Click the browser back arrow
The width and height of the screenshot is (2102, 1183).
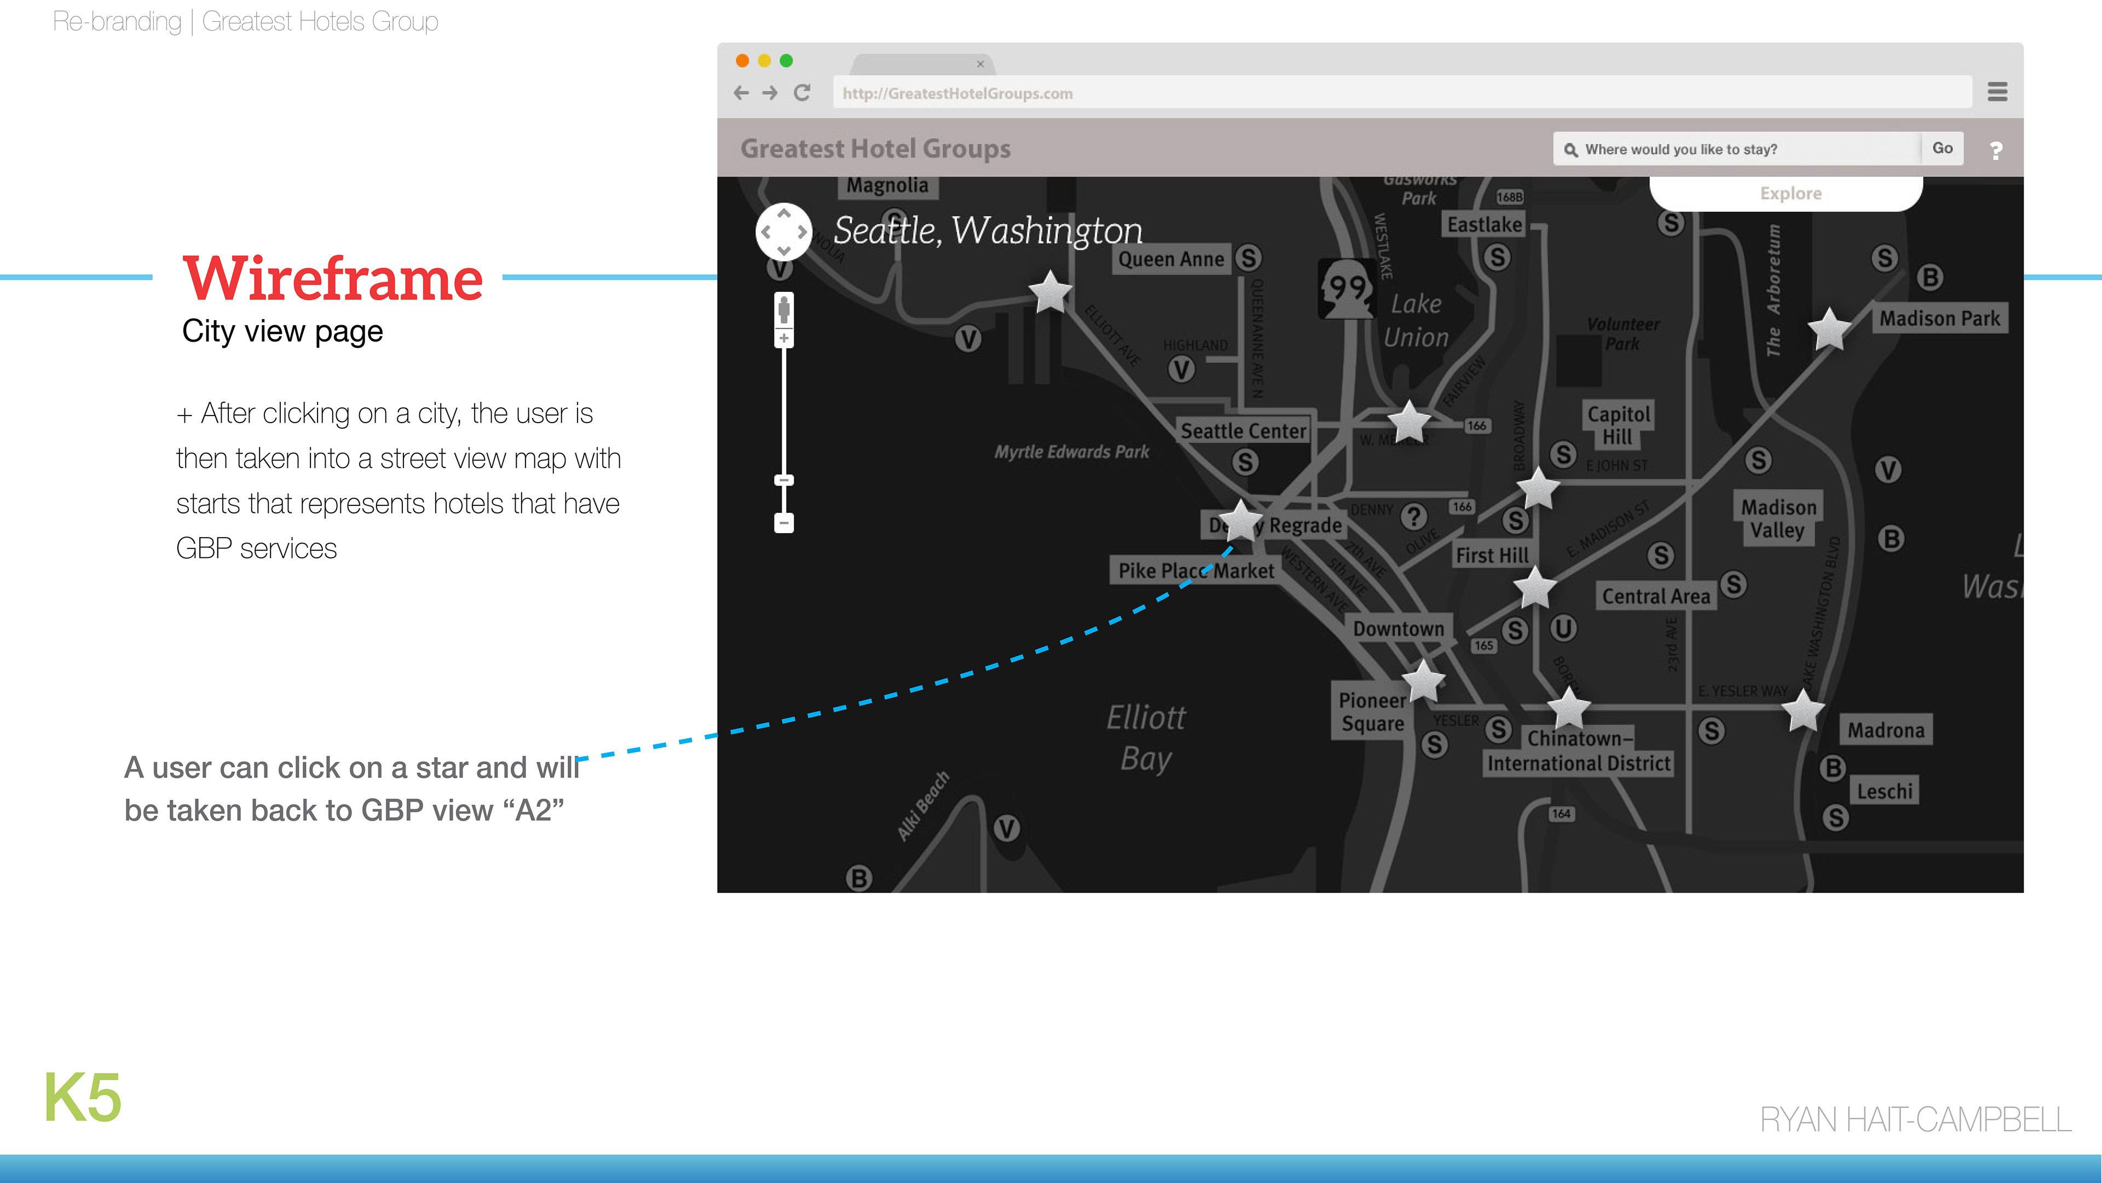click(741, 93)
